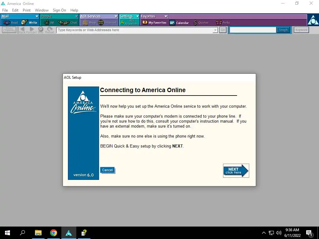
Task: Click the AOL Anywhere icon
Action: 129,22
